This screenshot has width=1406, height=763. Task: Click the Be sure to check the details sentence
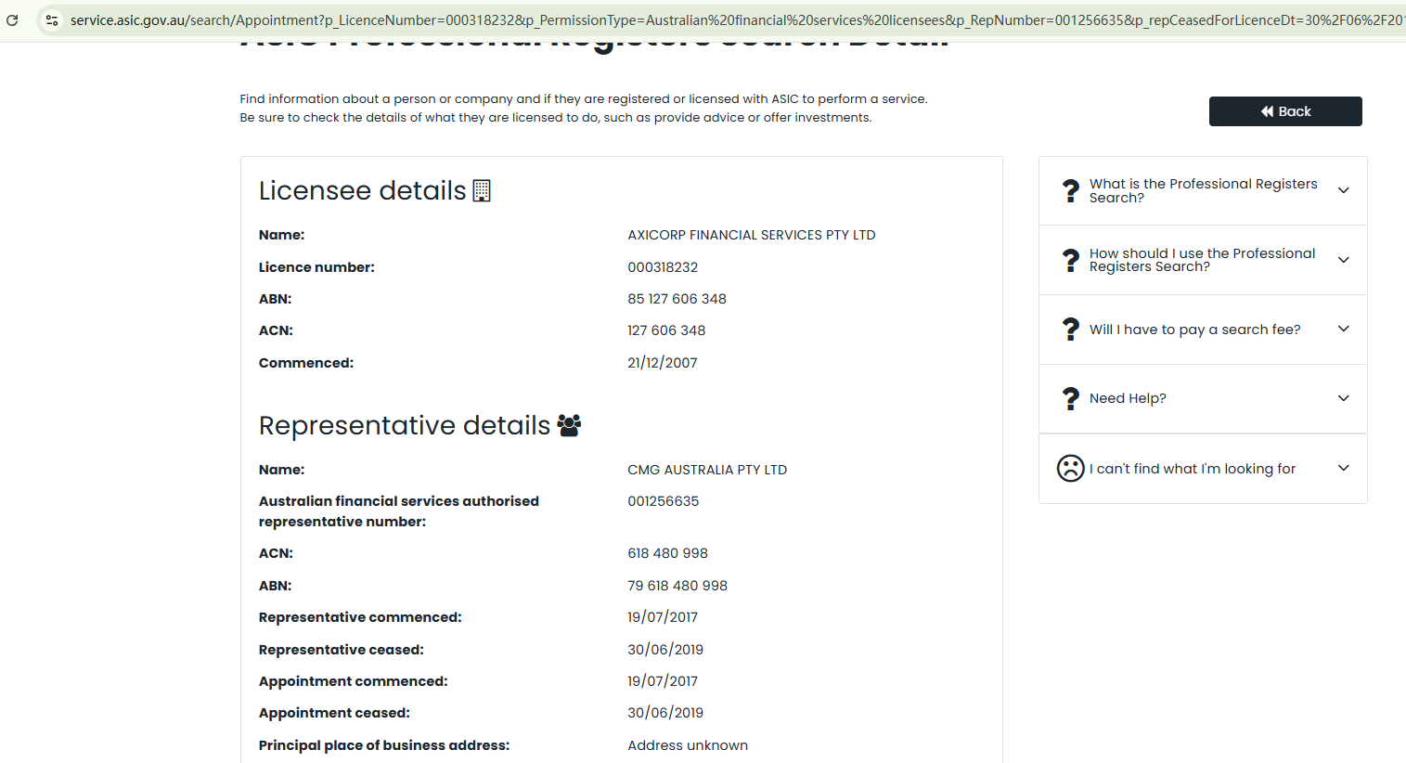click(x=556, y=118)
